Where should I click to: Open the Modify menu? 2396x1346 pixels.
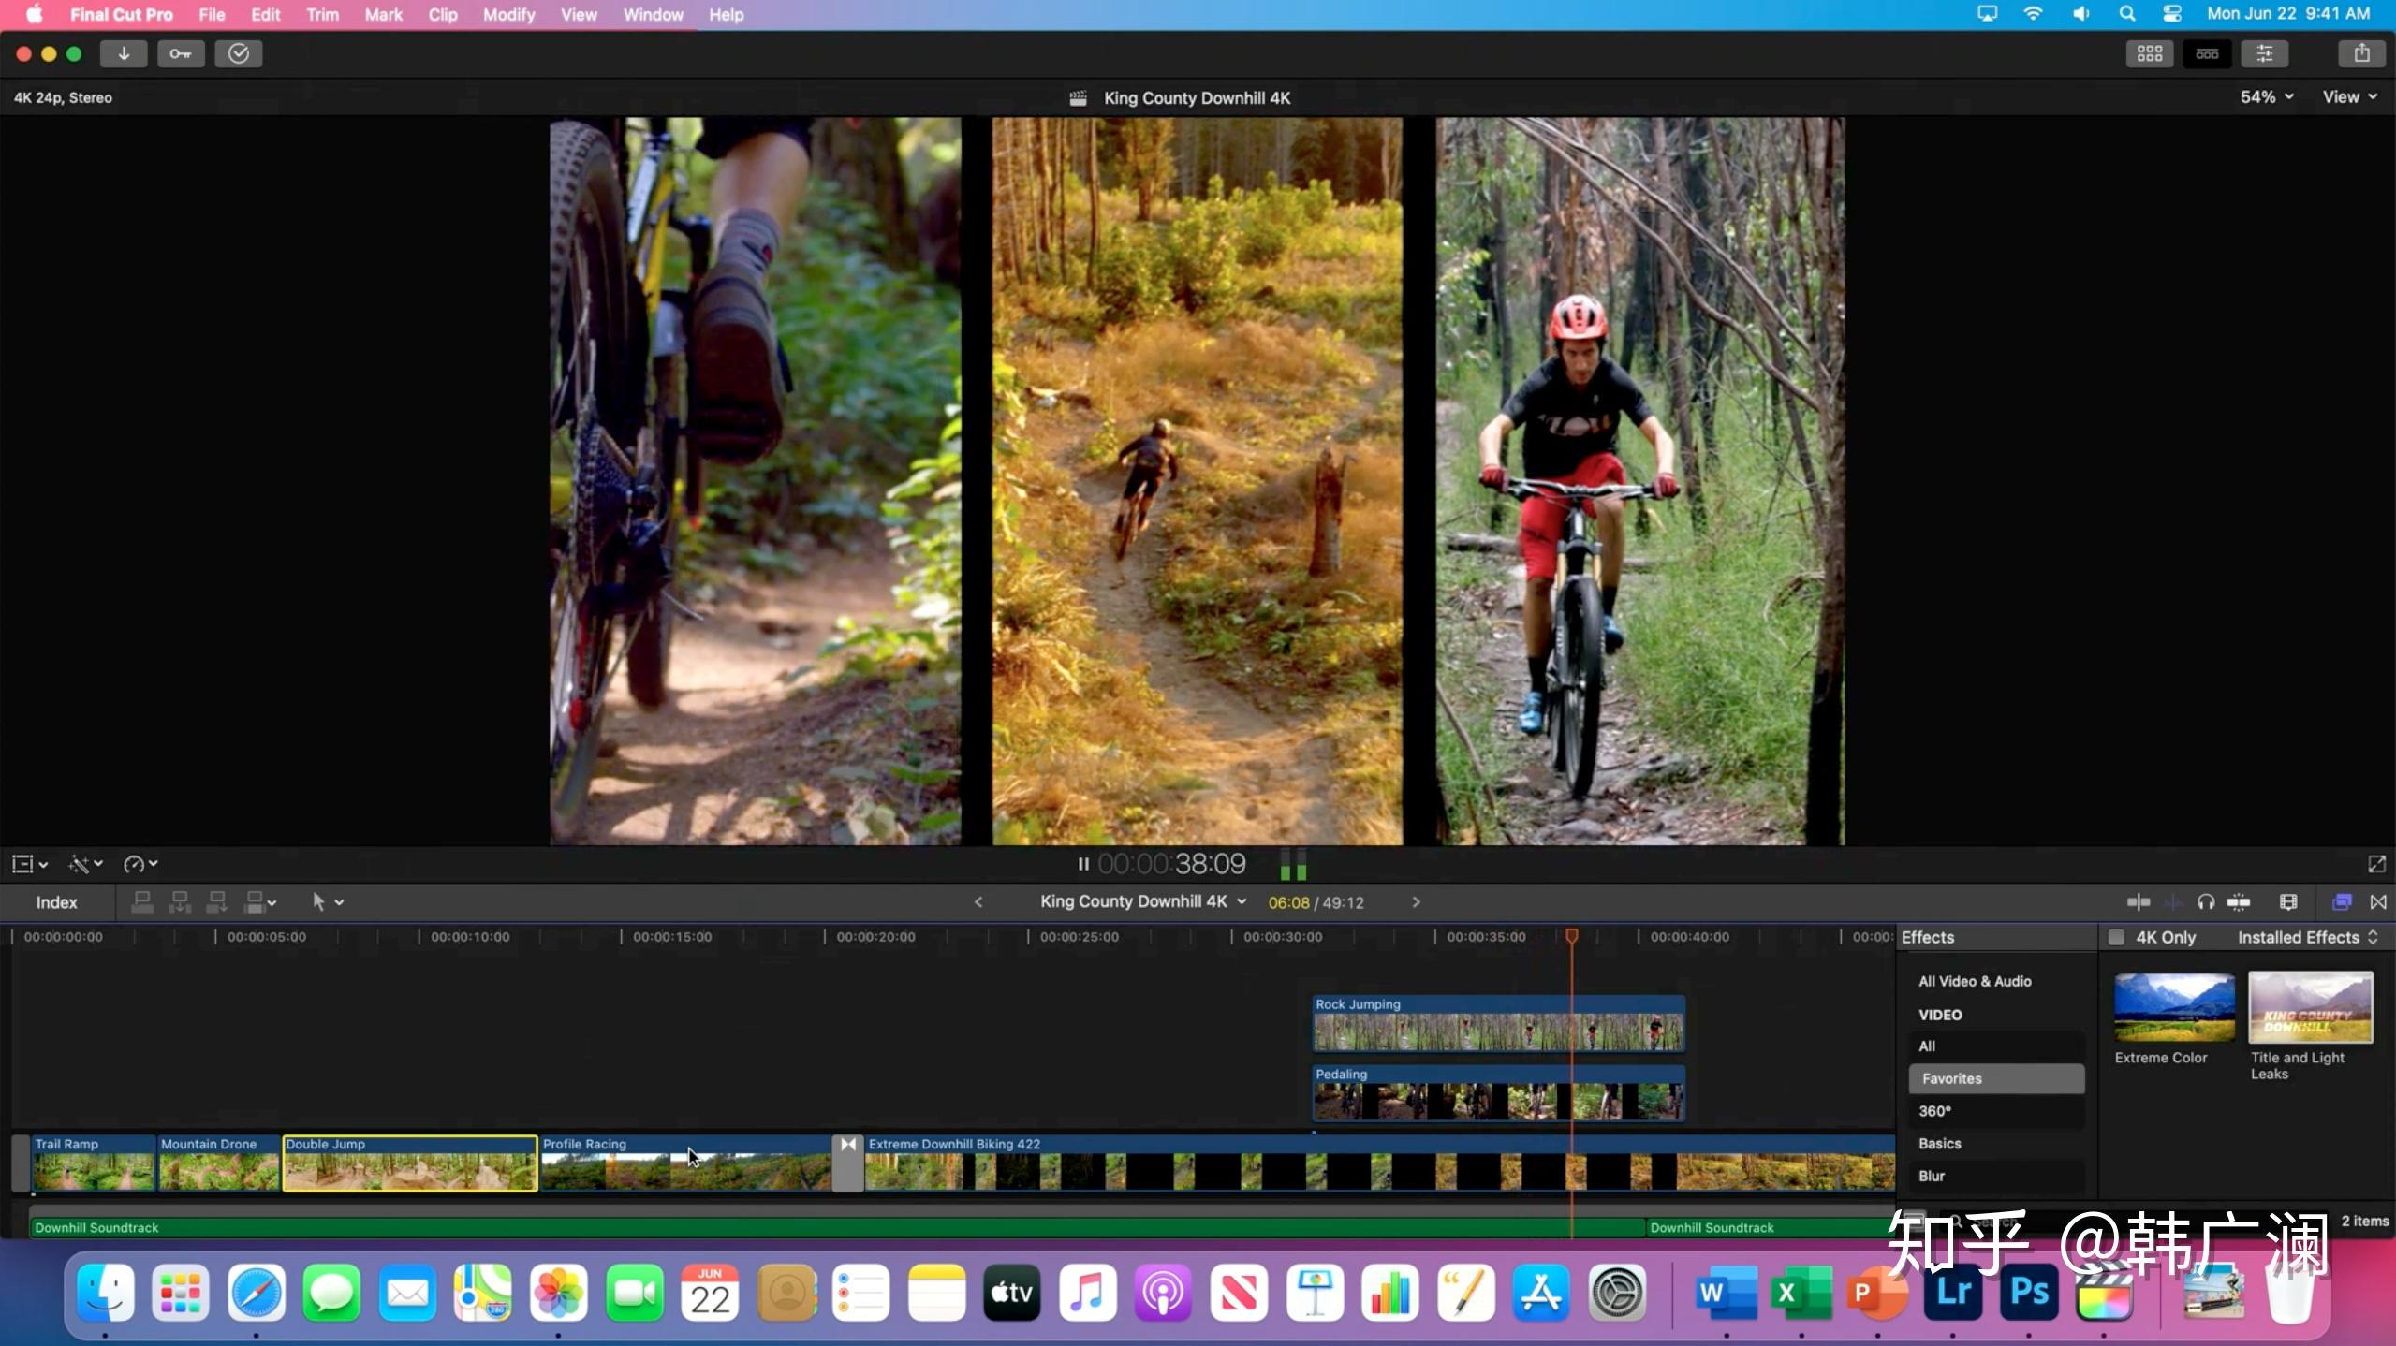[508, 14]
